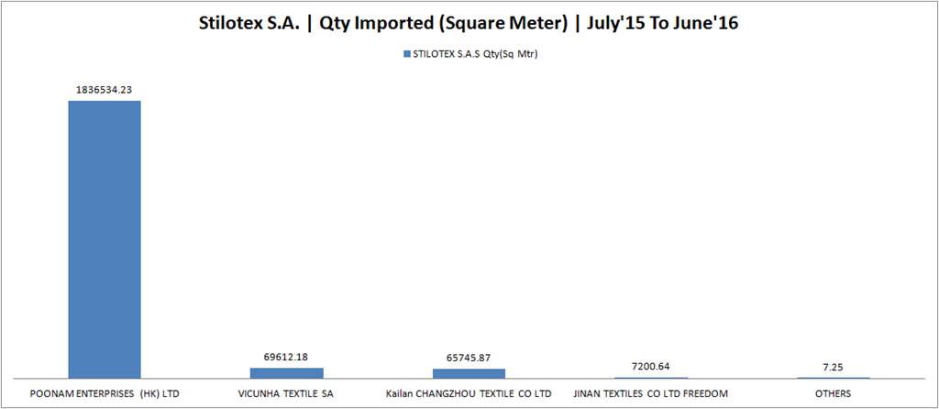This screenshot has height=409, width=939.
Task: Select the JINAN TEXTILES thin bar
Action: click(652, 377)
